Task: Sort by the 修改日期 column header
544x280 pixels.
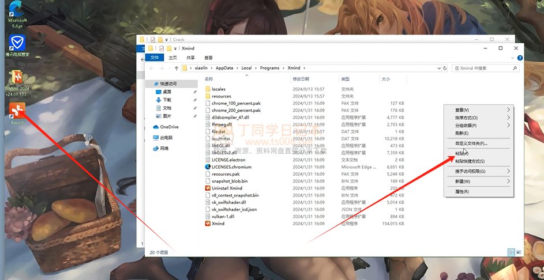Action: point(301,80)
